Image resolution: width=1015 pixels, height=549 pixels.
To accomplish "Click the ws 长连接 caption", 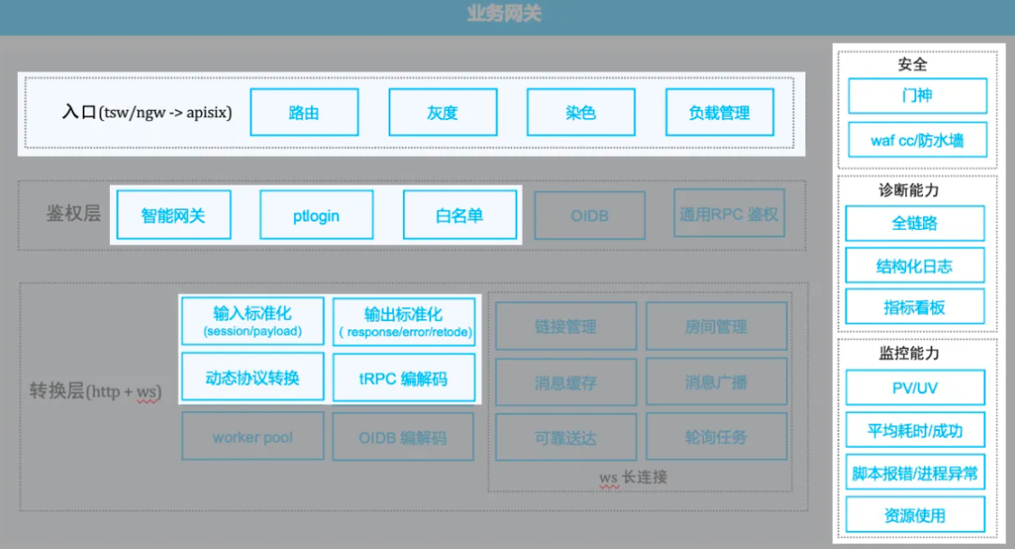I will coord(633,478).
